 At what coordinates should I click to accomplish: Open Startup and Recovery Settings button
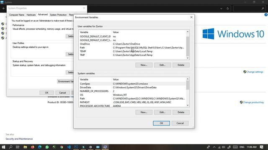[x=70, y=72]
